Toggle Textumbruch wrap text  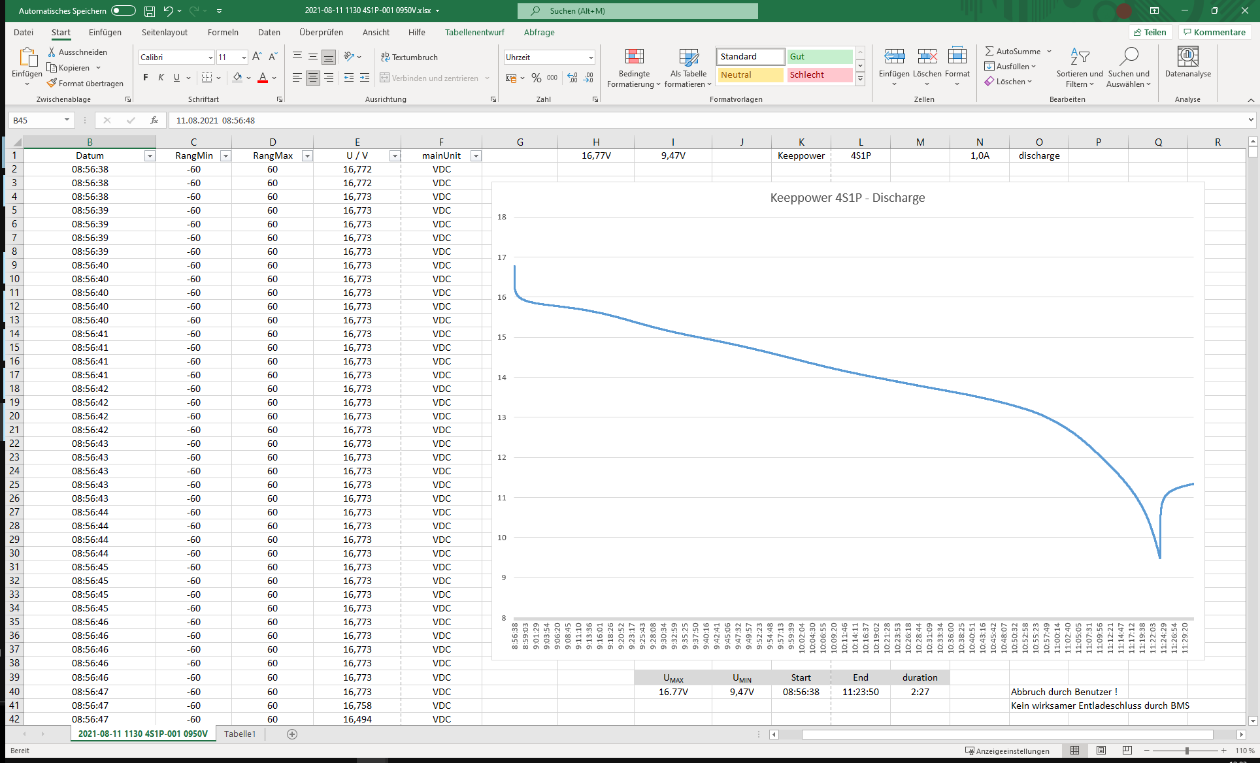[409, 57]
